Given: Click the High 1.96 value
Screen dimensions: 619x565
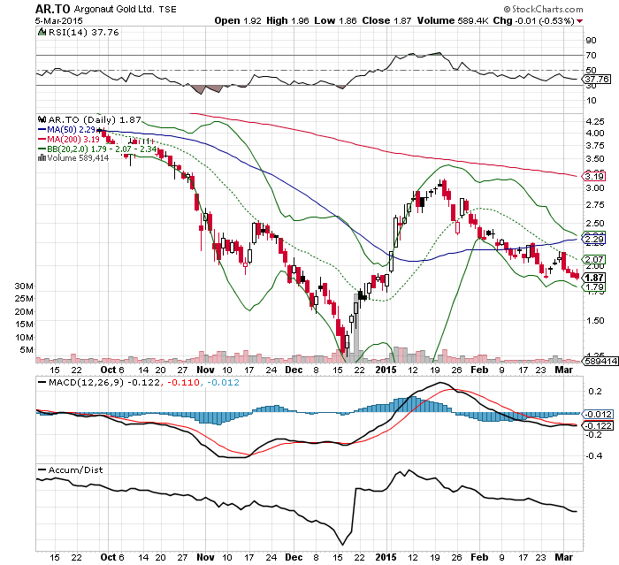Looking at the screenshot, I should tap(287, 20).
